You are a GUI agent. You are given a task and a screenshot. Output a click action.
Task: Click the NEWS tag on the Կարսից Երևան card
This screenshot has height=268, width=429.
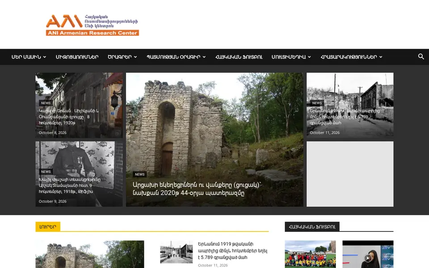46,103
